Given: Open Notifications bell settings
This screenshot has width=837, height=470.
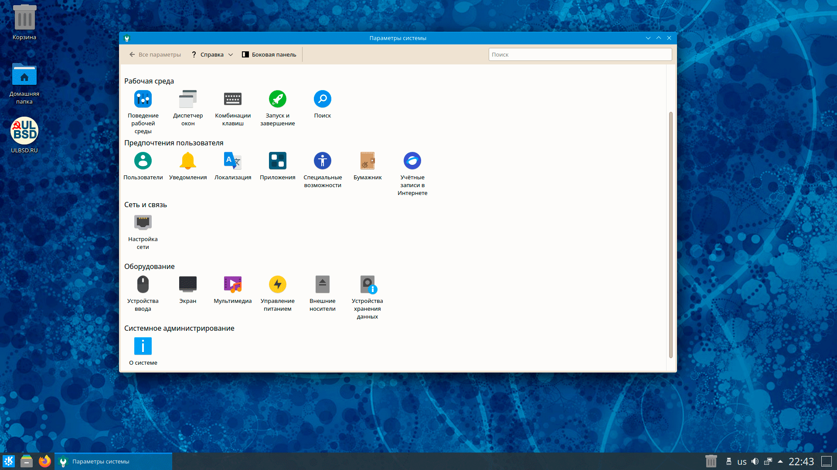Looking at the screenshot, I should pyautogui.click(x=188, y=161).
